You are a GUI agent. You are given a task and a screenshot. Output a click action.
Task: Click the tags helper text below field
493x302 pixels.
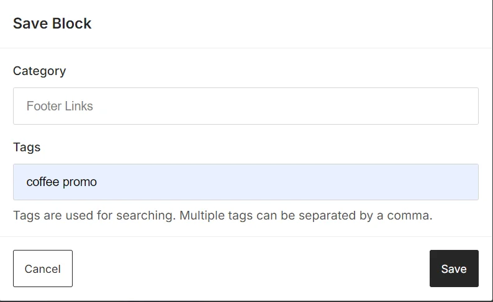[222, 216]
